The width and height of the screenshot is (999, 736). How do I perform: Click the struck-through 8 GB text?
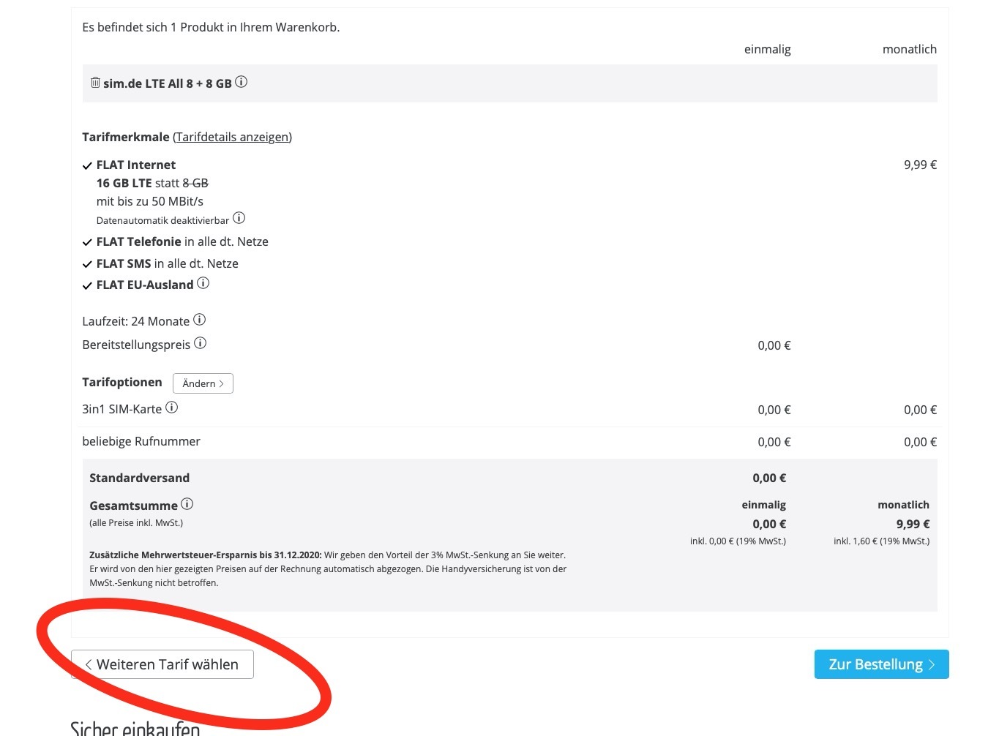[195, 183]
